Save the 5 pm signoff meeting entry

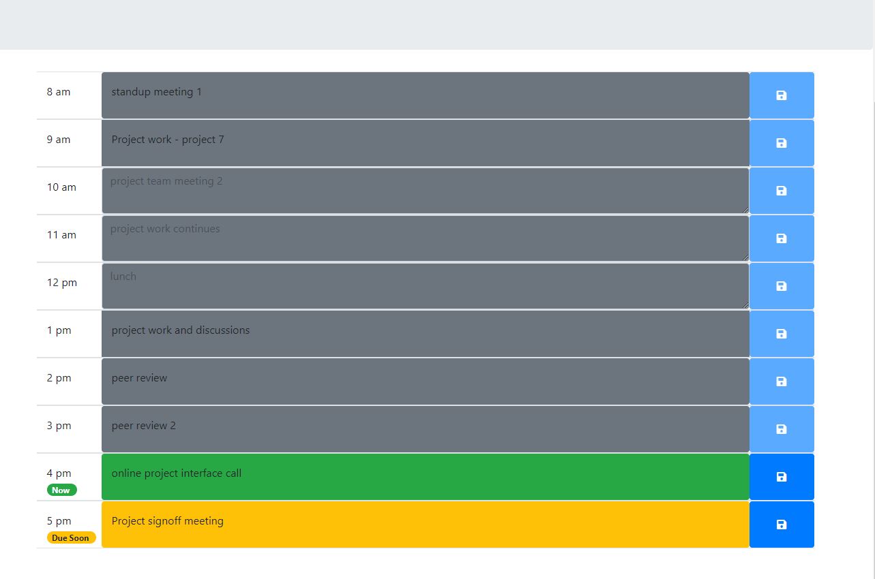[x=782, y=525]
